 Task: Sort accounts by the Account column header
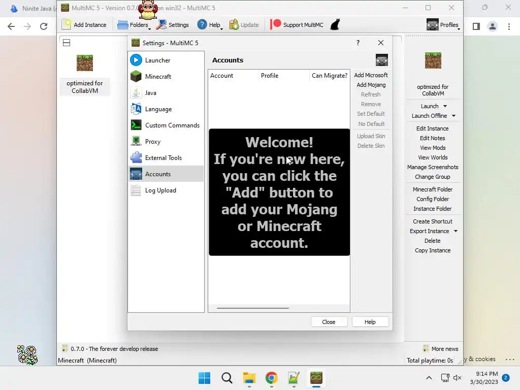pos(233,76)
